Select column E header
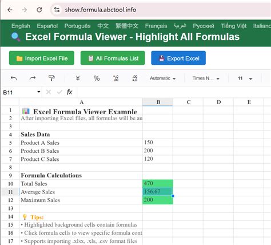Image resolution: width=271 pixels, height=245 pixels. pyautogui.click(x=249, y=102)
